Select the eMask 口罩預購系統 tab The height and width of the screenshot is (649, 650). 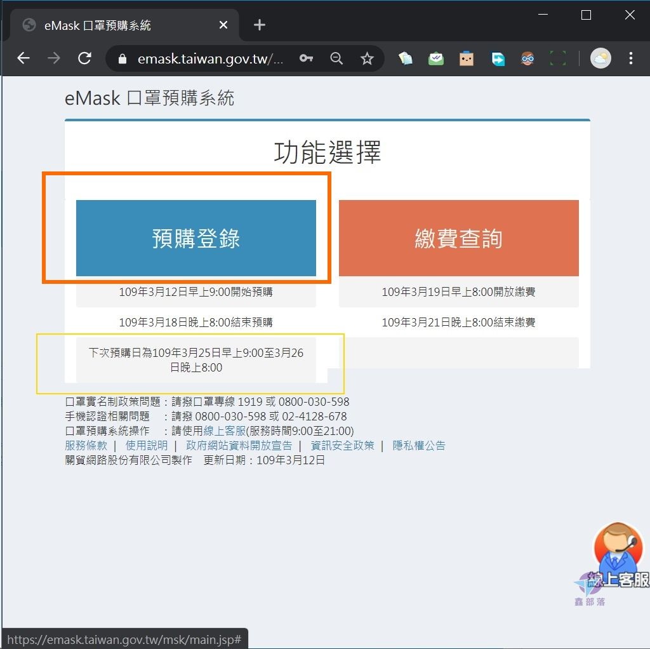point(124,25)
